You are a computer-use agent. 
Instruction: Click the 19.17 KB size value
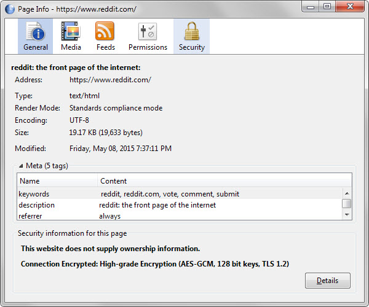click(x=106, y=133)
